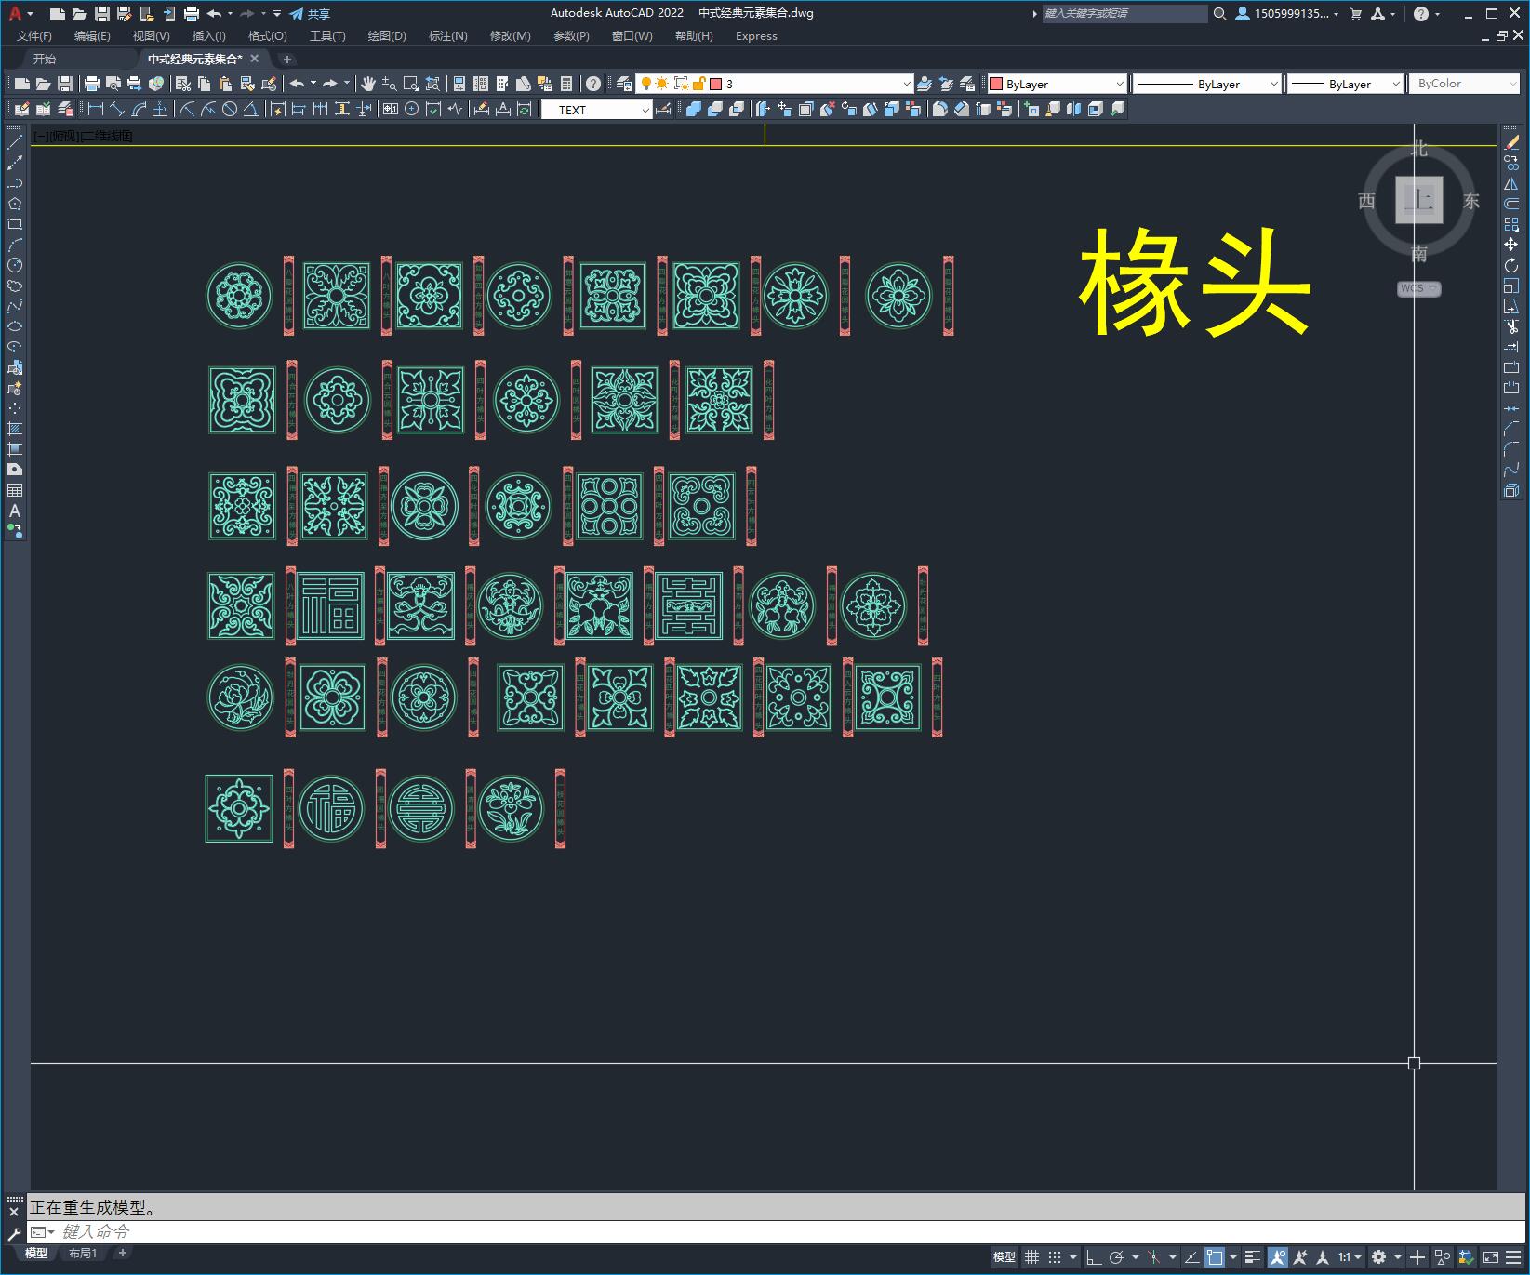Toggle ortho mode in status bar
Screen dimensions: 1530x1275
point(1094,1257)
